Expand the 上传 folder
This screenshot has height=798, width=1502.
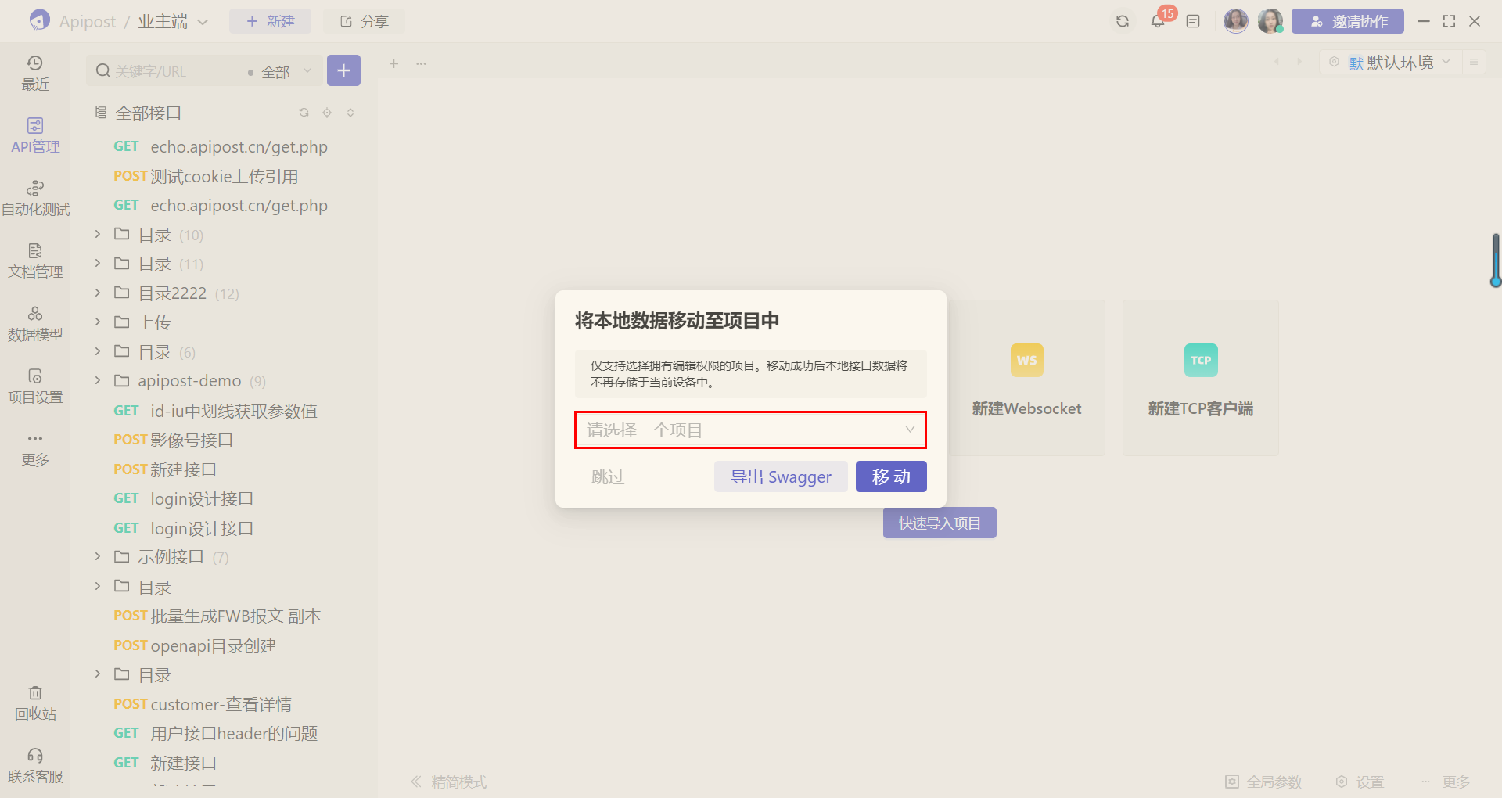click(x=97, y=322)
